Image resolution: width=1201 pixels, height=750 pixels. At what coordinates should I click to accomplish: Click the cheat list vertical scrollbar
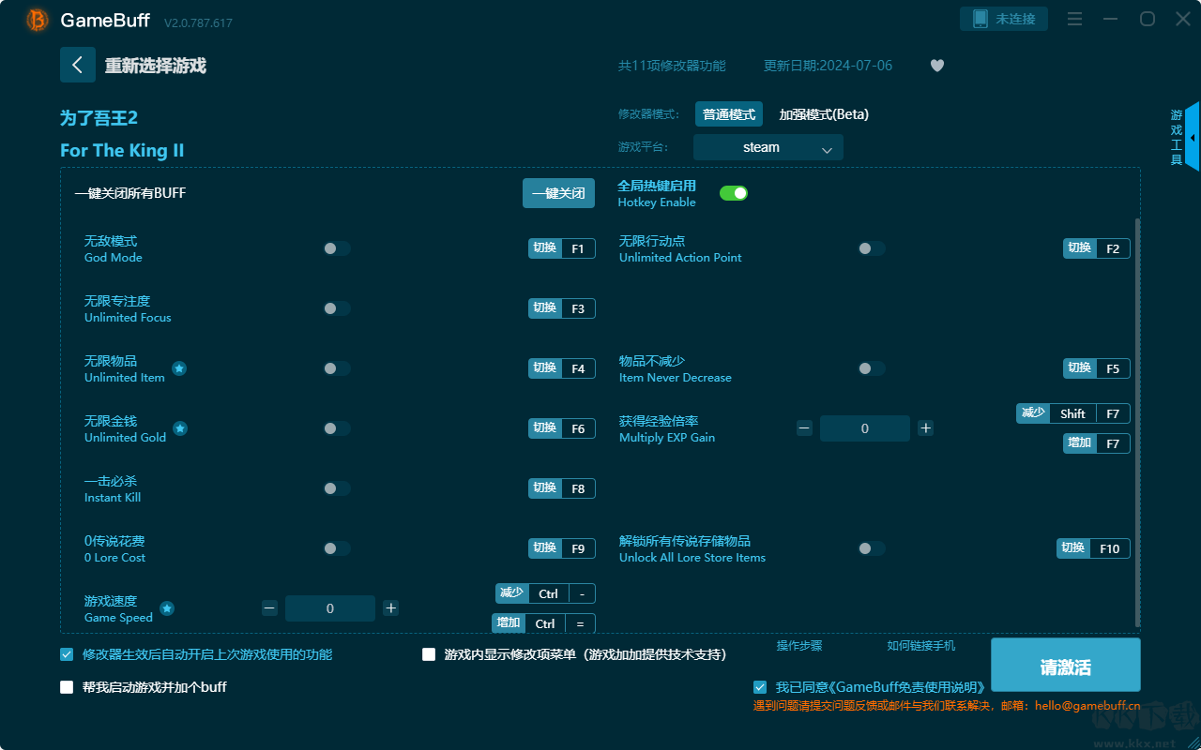click(x=1138, y=422)
